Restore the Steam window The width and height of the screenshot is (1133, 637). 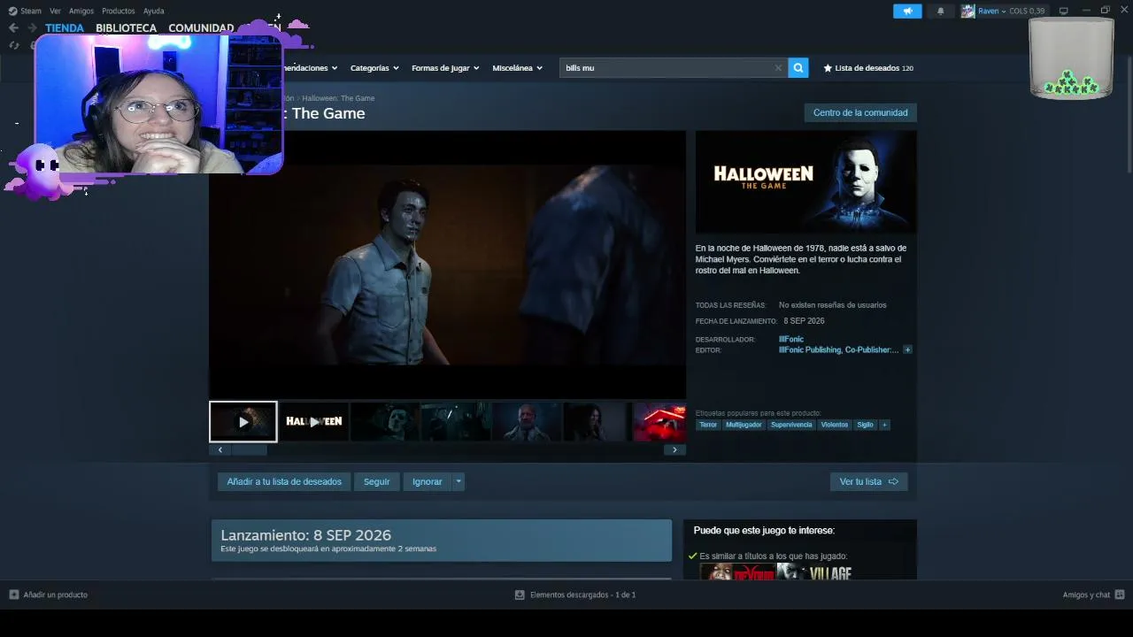[x=1105, y=11]
